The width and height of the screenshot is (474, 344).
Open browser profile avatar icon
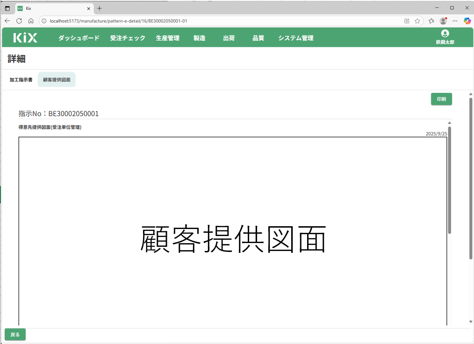click(443, 21)
